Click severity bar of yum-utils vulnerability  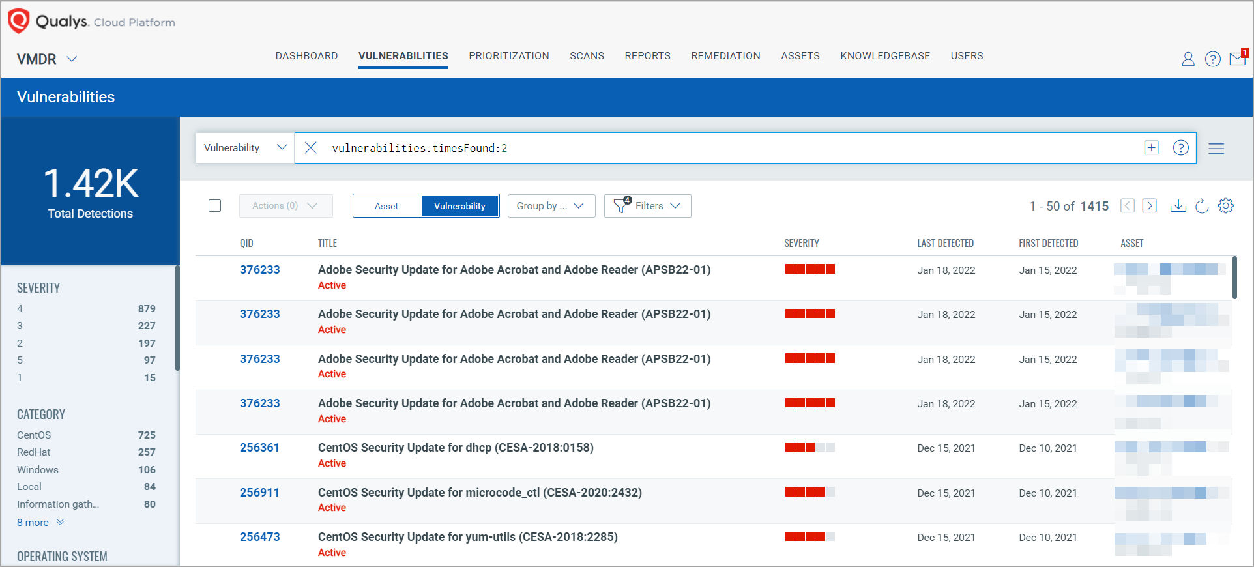pos(810,536)
